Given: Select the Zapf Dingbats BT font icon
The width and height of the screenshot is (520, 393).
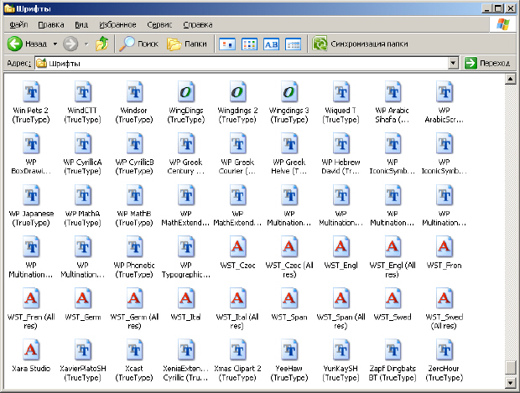Looking at the screenshot, I should [x=393, y=350].
